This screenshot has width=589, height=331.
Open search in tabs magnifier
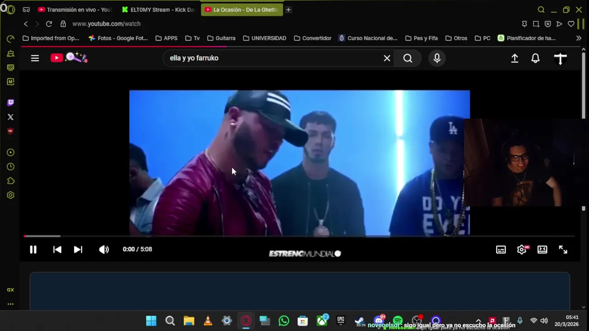541,10
